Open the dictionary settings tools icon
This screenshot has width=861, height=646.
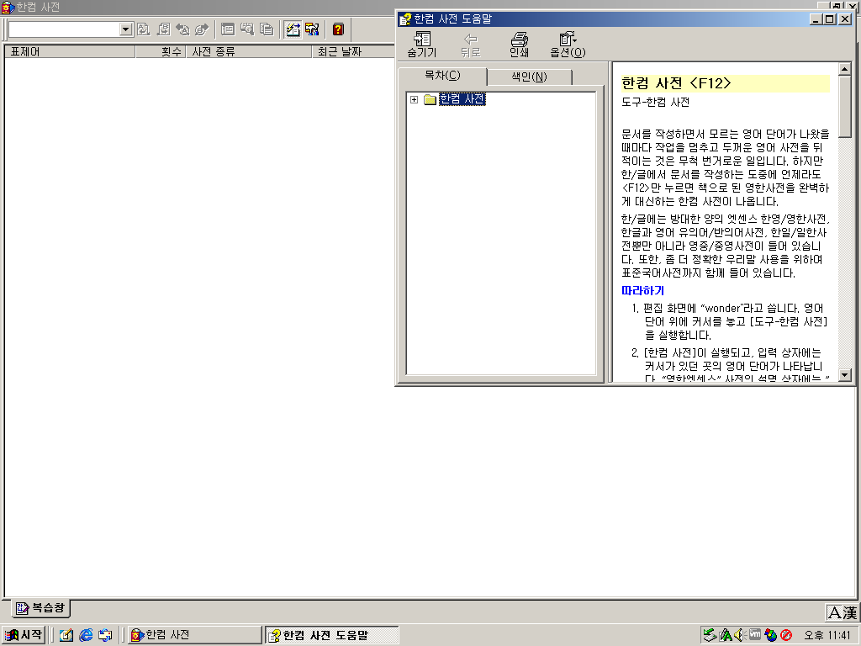pyautogui.click(x=312, y=29)
